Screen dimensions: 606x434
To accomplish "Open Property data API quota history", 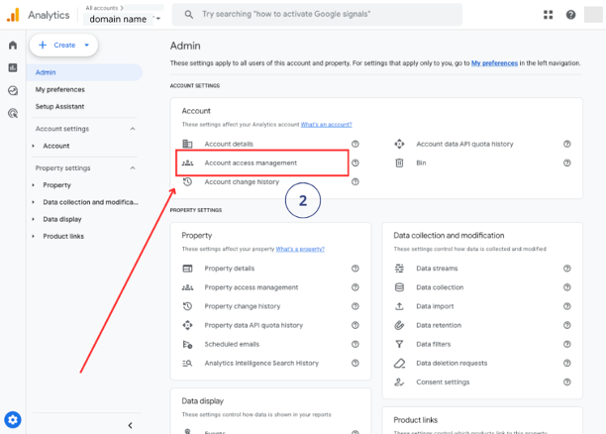I will [253, 325].
